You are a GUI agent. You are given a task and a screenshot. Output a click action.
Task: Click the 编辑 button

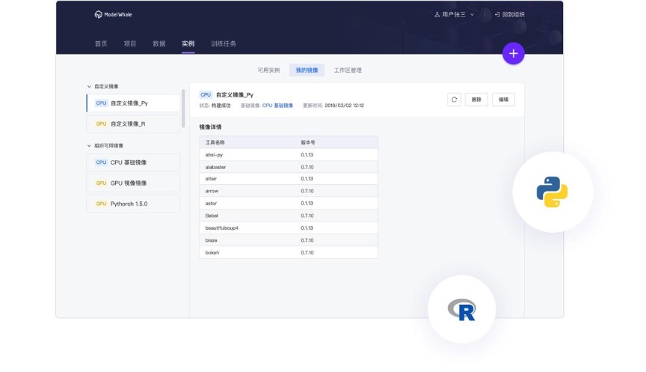tap(503, 100)
